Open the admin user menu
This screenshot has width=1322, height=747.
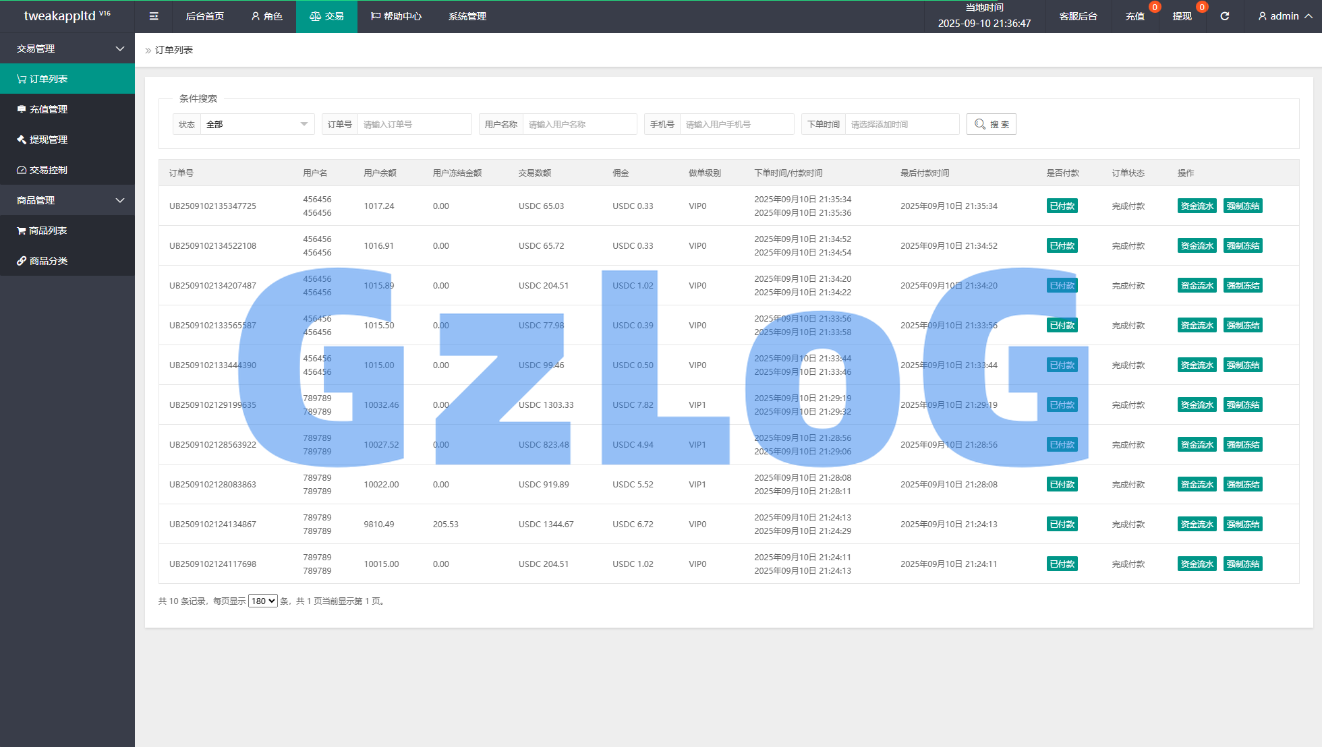pyautogui.click(x=1285, y=16)
